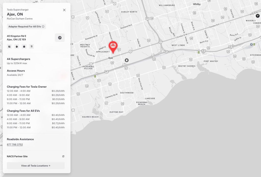Select the coffee amenity icon

coord(17,47)
